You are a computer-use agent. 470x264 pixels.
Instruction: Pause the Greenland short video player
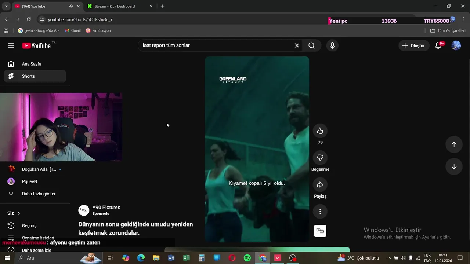257,149
